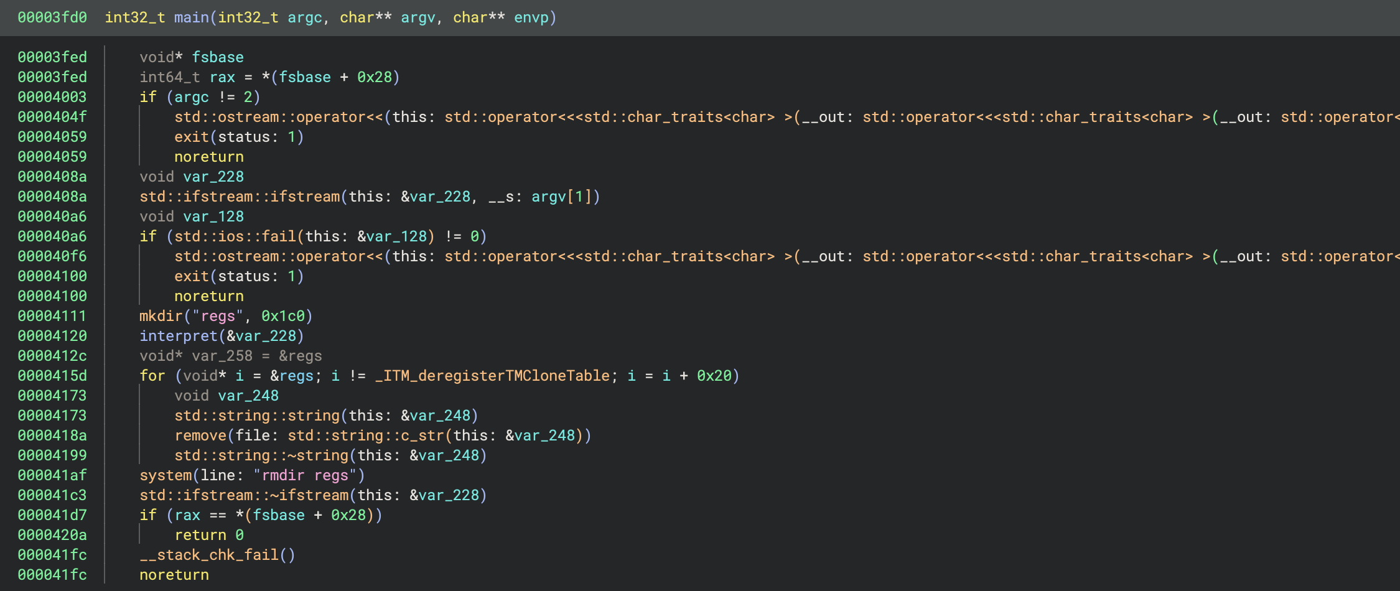Select address 000041af in the gutter
Viewport: 1400px width, 591px height.
pos(52,475)
